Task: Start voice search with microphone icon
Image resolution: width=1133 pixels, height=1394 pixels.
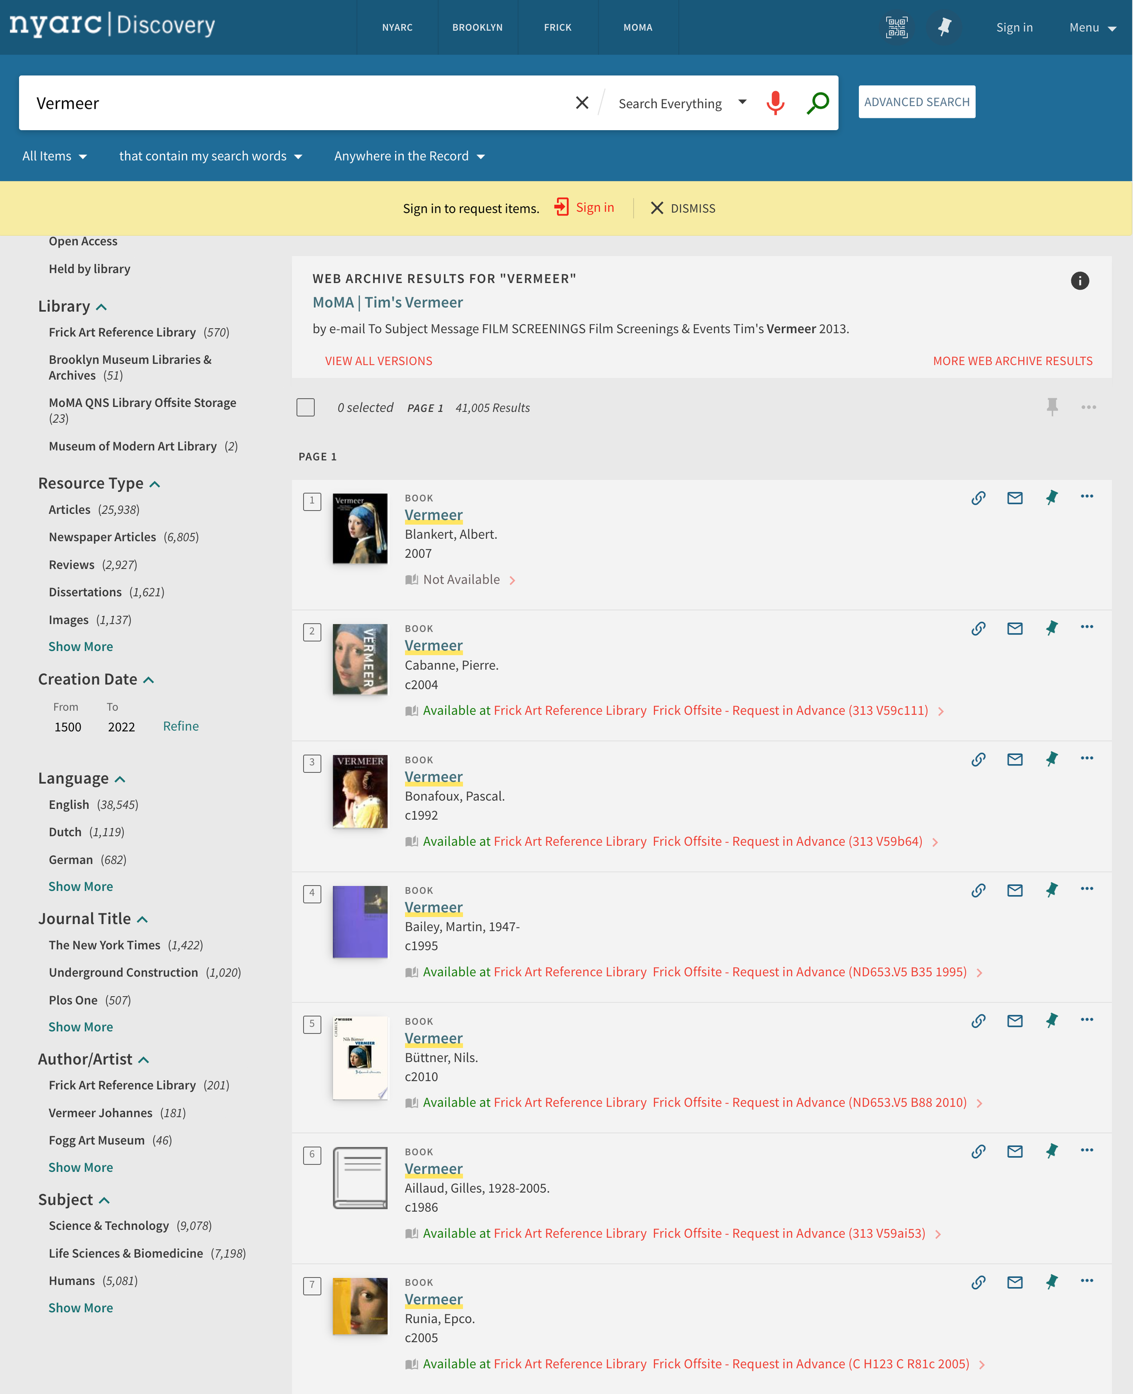Action: pyautogui.click(x=775, y=103)
